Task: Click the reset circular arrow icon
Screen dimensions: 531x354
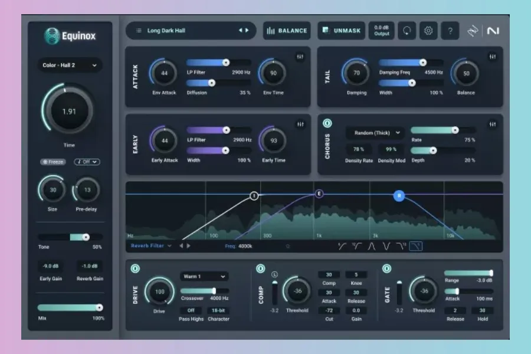Action: [407, 31]
